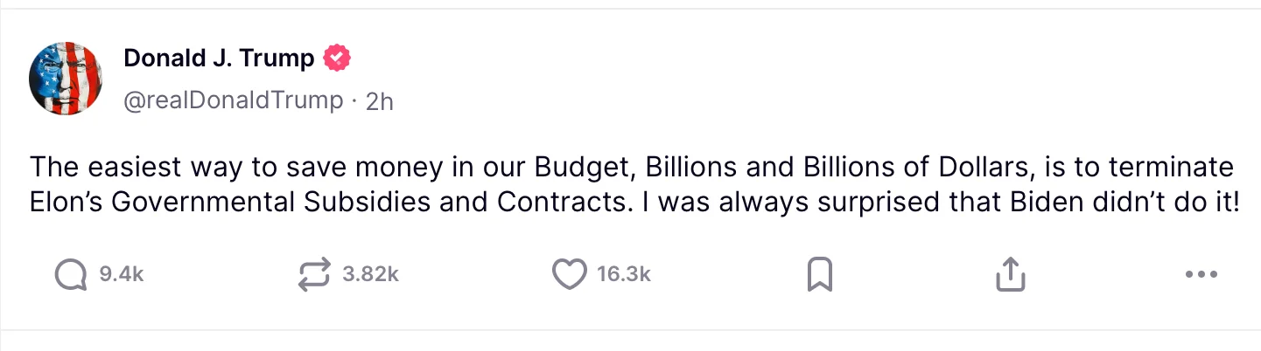Screen dimensions: 1261x351
Task: Click the word "Budget" in the post
Action: [x=571, y=167]
